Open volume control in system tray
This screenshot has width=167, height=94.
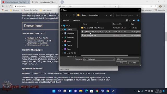click(x=149, y=91)
